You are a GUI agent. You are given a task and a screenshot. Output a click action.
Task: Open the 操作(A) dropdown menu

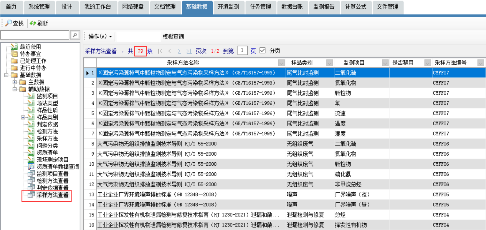point(100,36)
